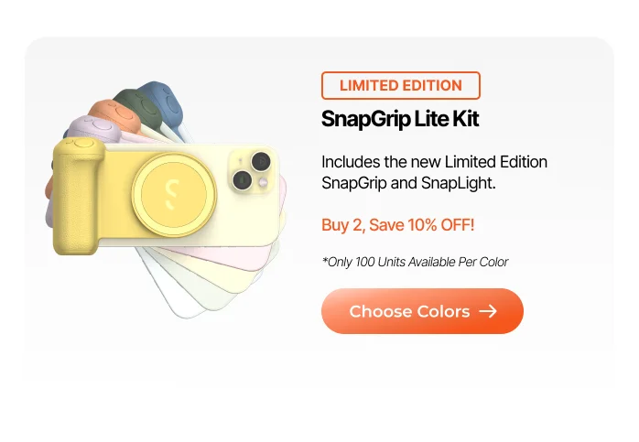
Task: Open the SnapGrip Lite Kit title
Action: click(400, 119)
